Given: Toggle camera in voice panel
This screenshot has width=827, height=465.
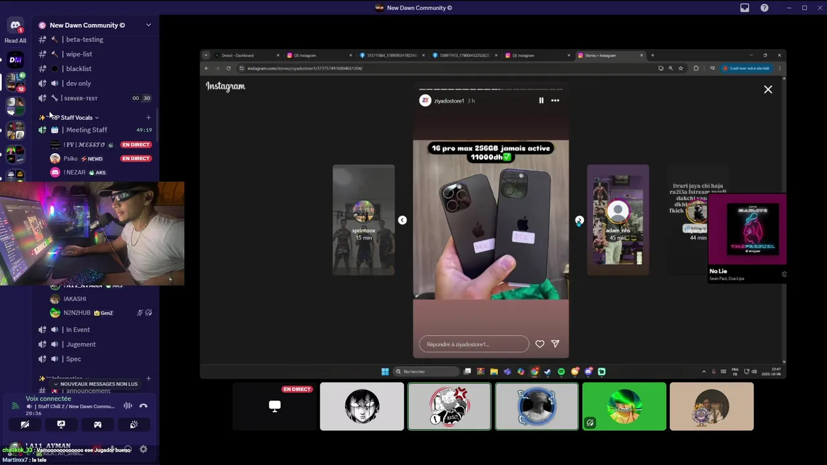Looking at the screenshot, I should pos(25,424).
